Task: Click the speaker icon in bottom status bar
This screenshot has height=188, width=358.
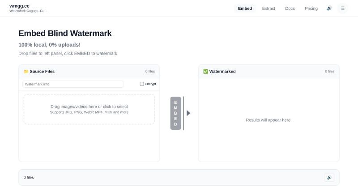Action: [x=329, y=178]
